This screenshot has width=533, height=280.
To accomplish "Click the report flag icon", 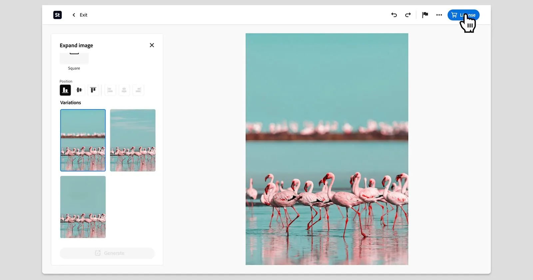I will point(425,15).
